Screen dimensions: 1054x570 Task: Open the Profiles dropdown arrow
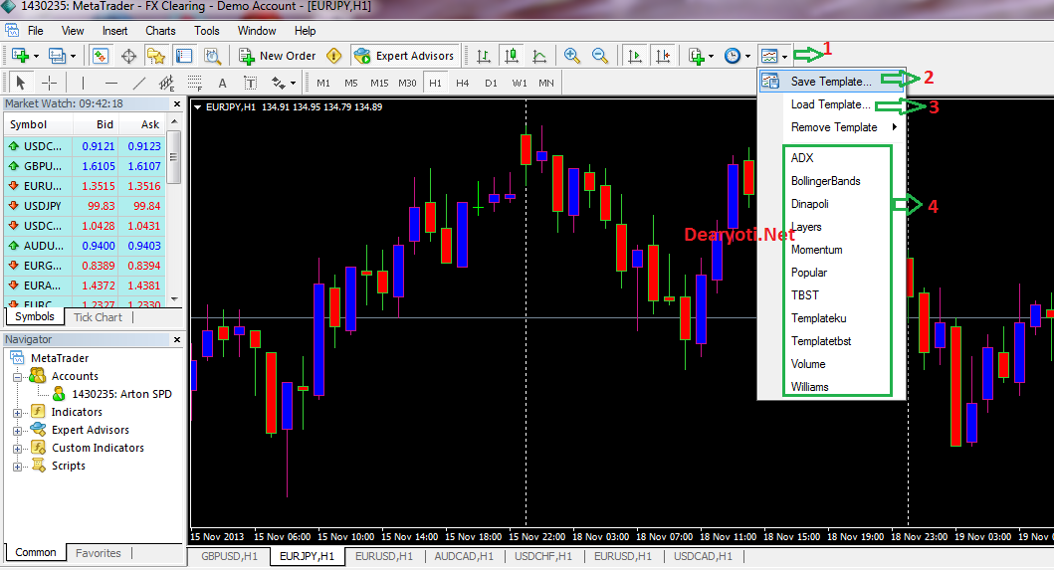(74, 57)
